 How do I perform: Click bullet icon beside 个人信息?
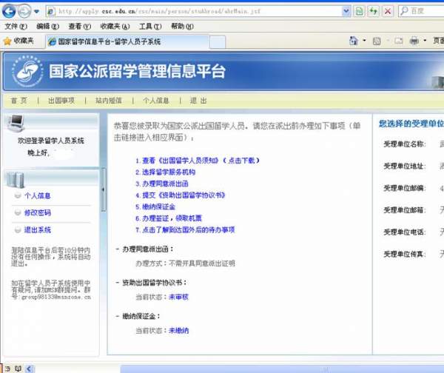[18, 195]
